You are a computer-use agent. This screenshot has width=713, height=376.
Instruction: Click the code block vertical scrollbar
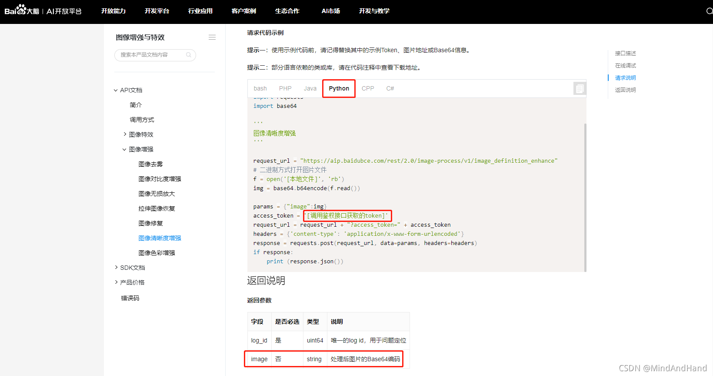(585, 198)
